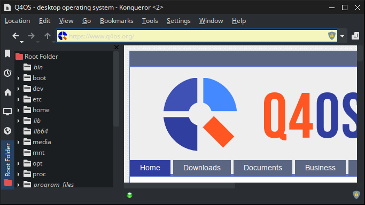
Task: Select the mnt folder
Action: point(34,153)
